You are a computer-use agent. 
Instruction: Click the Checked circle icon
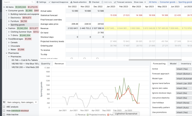(x=90, y=2)
